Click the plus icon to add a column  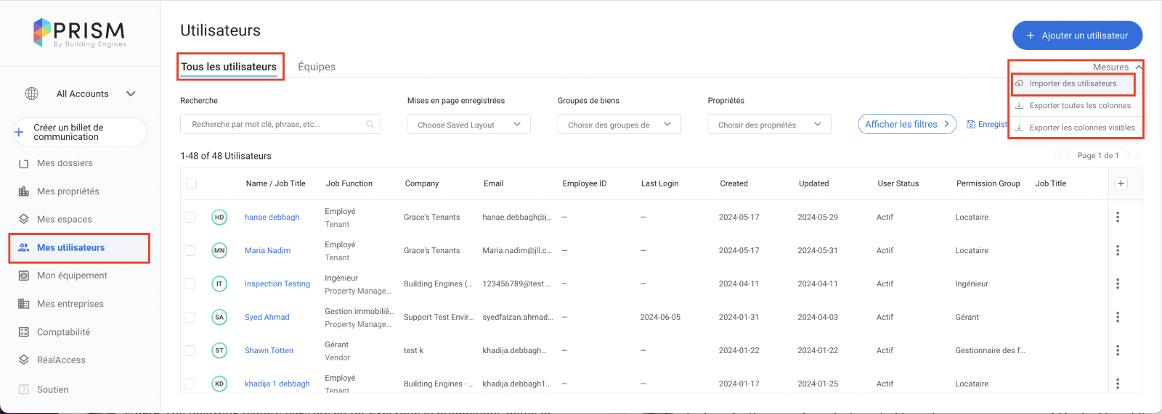click(x=1121, y=183)
